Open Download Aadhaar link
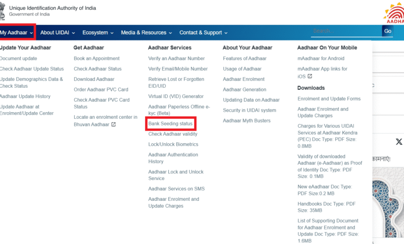Image resolution: width=404 pixels, height=244 pixels. click(x=94, y=79)
